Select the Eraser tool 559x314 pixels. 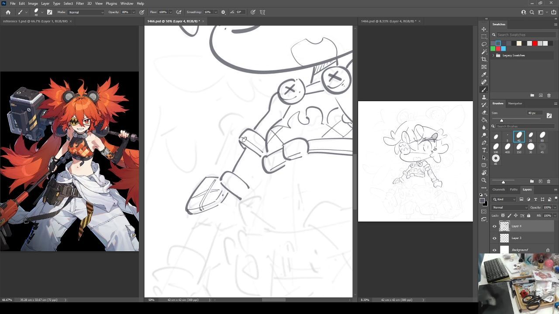coord(484,112)
